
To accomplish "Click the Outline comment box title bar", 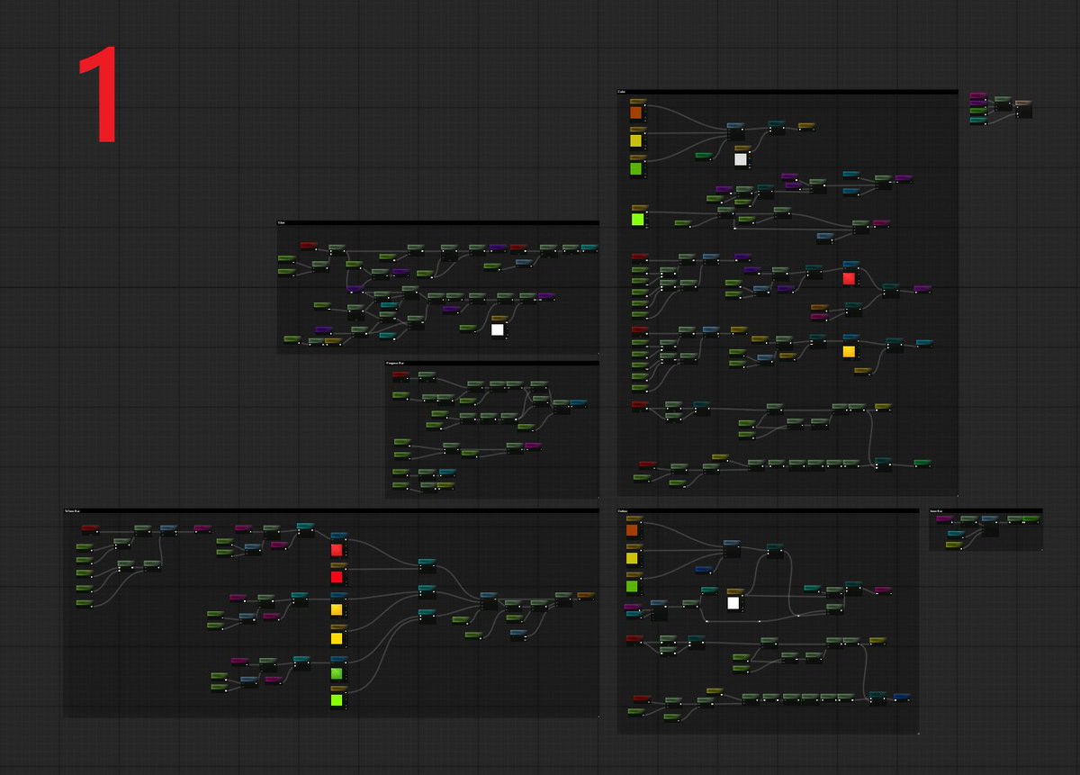I will coord(768,511).
